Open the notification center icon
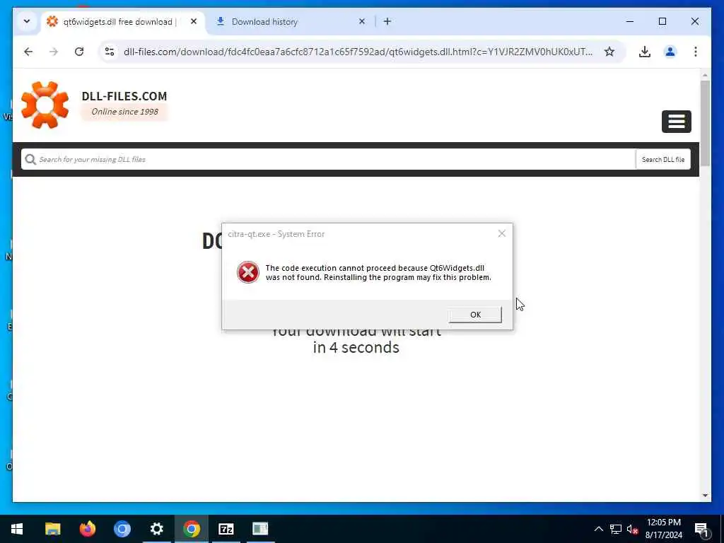The width and height of the screenshot is (724, 543). tap(701, 529)
